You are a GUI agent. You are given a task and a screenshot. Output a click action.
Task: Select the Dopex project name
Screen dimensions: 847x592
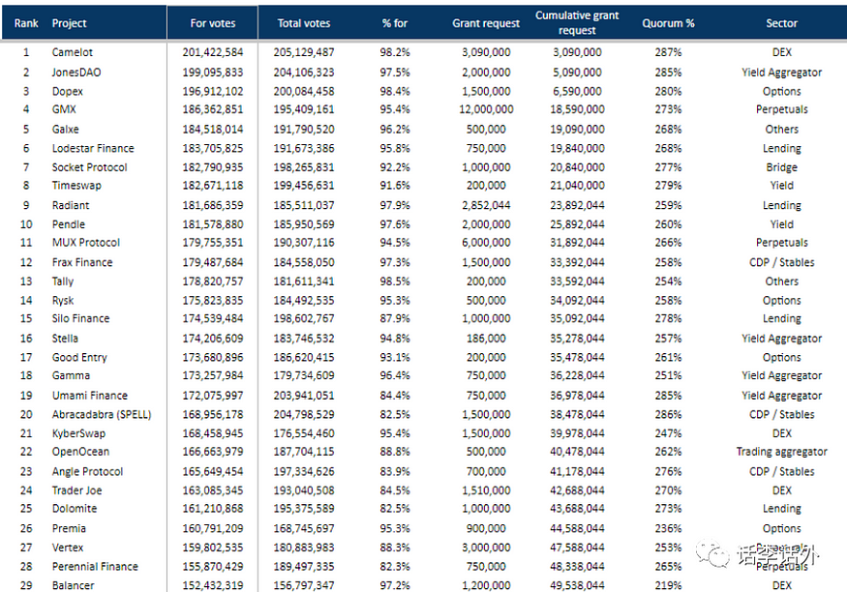click(x=68, y=91)
